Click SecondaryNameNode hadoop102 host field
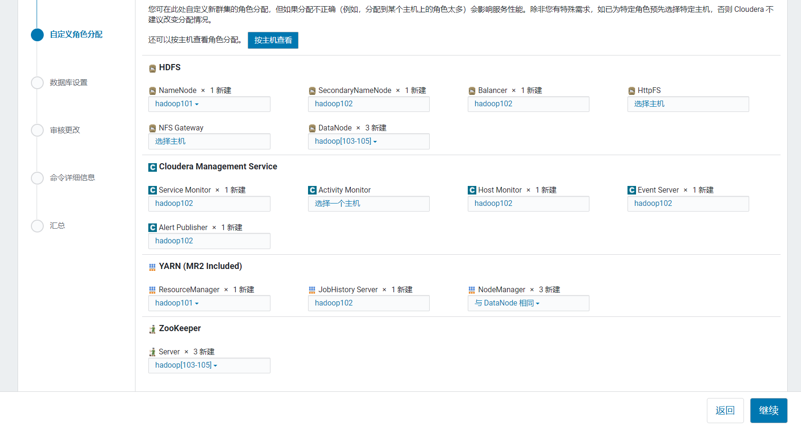801x426 pixels. coord(369,104)
